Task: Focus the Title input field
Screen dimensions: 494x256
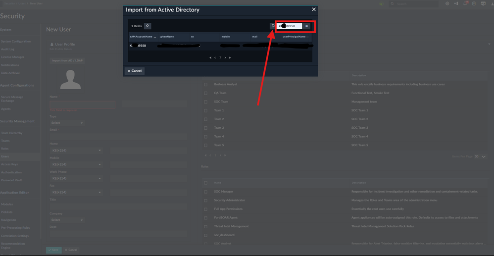Action: pyautogui.click(x=118, y=206)
